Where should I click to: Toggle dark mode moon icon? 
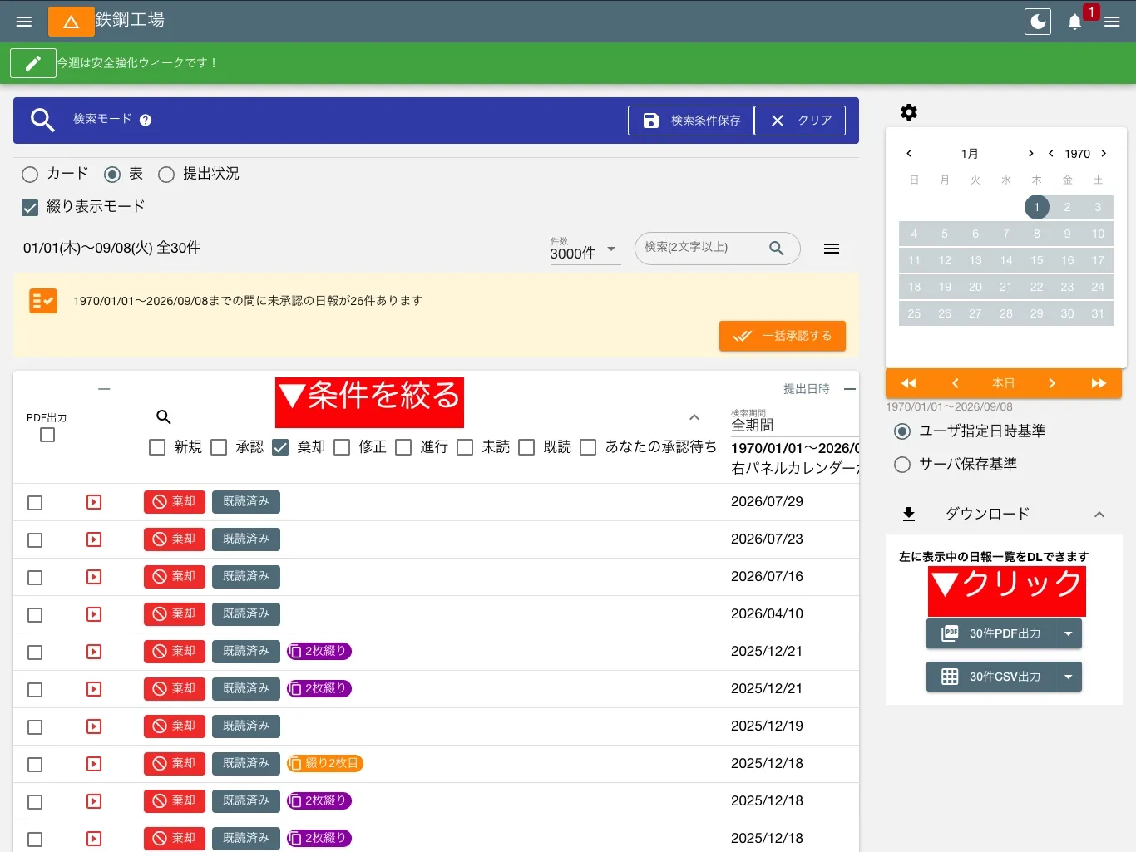pyautogui.click(x=1038, y=22)
